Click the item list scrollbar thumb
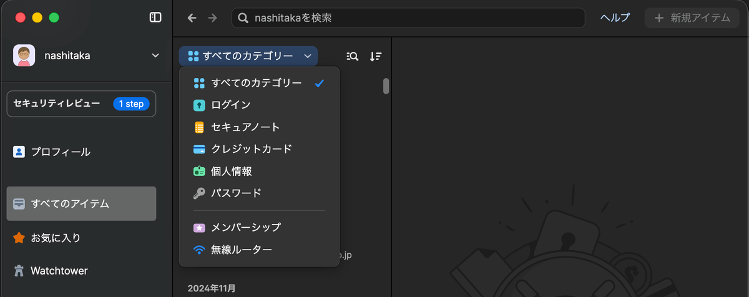This screenshot has height=297, width=749. point(386,86)
